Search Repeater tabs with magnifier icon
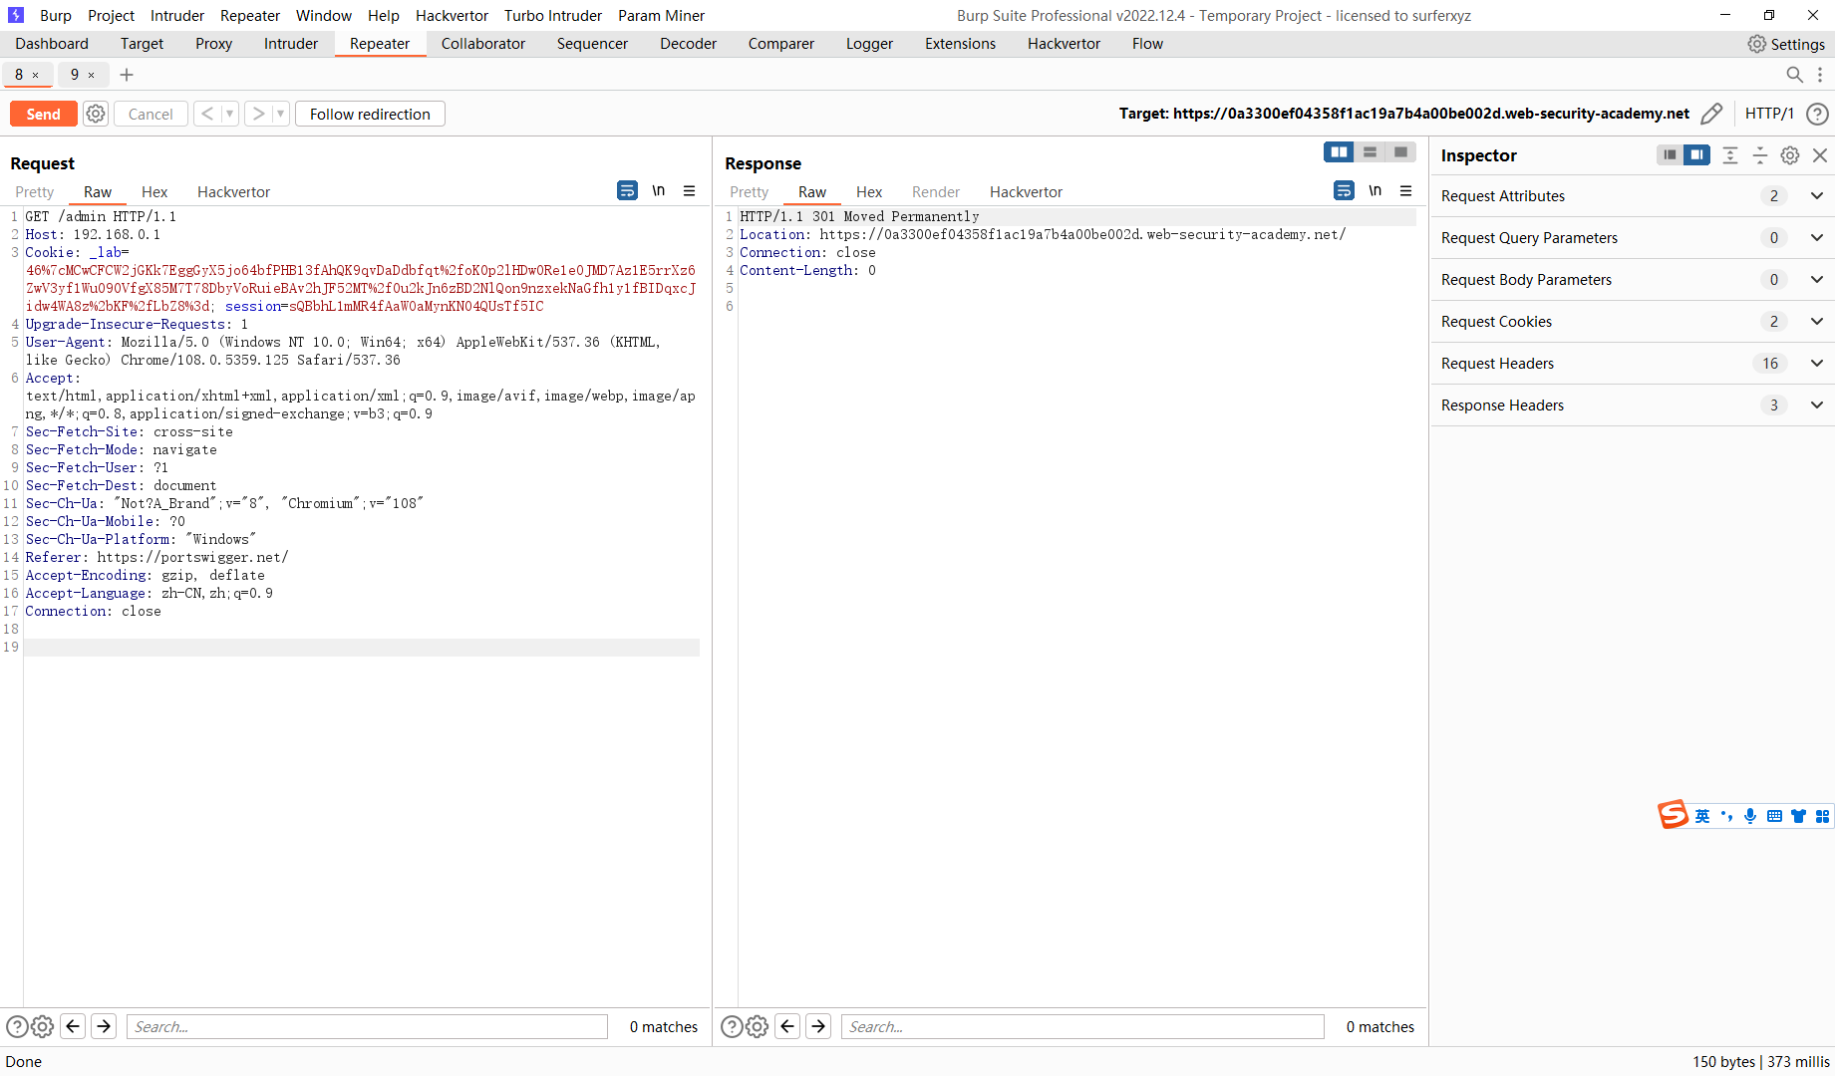 [x=1794, y=75]
